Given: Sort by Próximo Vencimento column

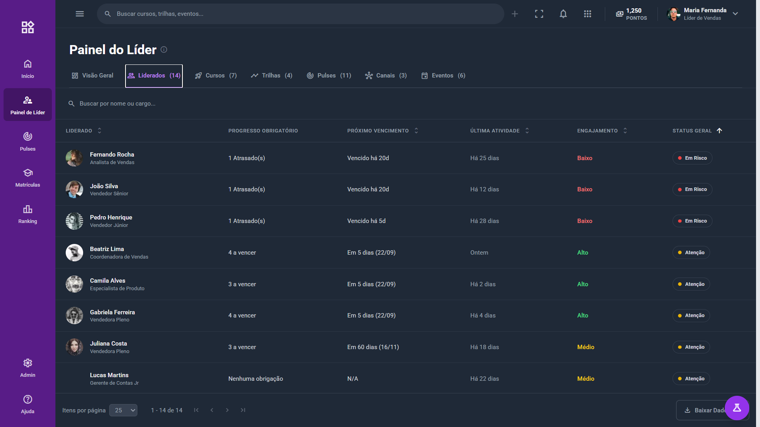Looking at the screenshot, I should pyautogui.click(x=416, y=130).
